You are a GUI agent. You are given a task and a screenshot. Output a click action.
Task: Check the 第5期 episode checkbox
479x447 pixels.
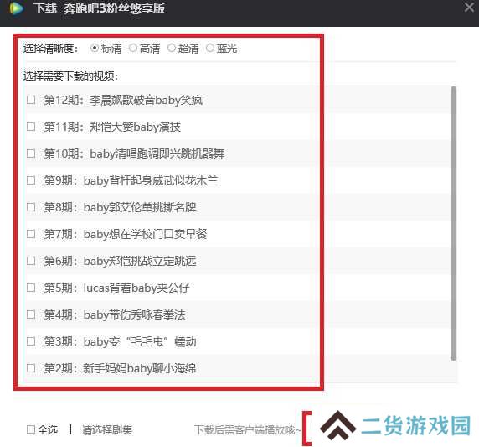[31, 288]
